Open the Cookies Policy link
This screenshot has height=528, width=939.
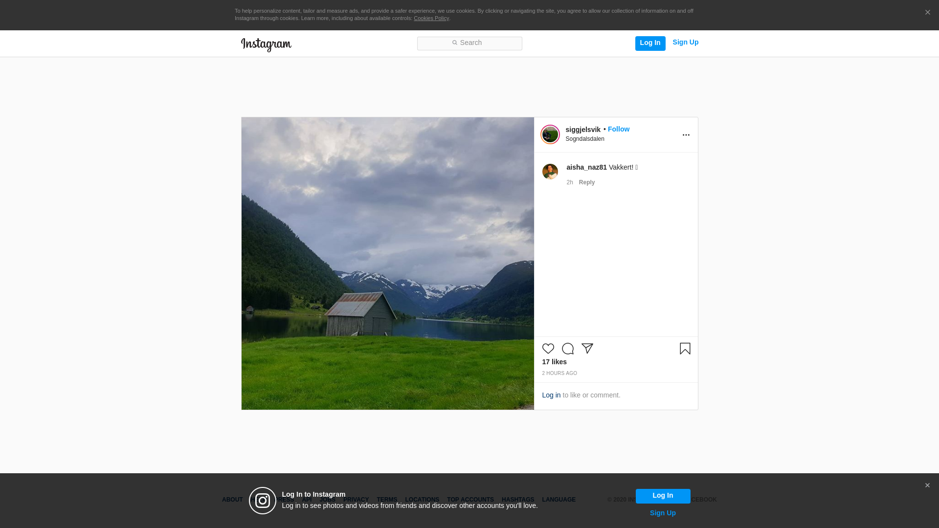click(x=431, y=18)
